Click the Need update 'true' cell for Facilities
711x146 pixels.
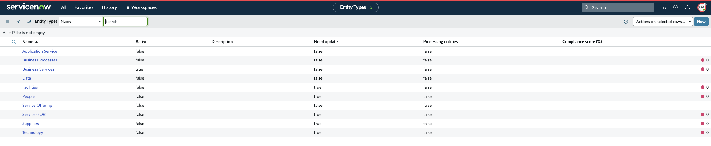pyautogui.click(x=318, y=87)
